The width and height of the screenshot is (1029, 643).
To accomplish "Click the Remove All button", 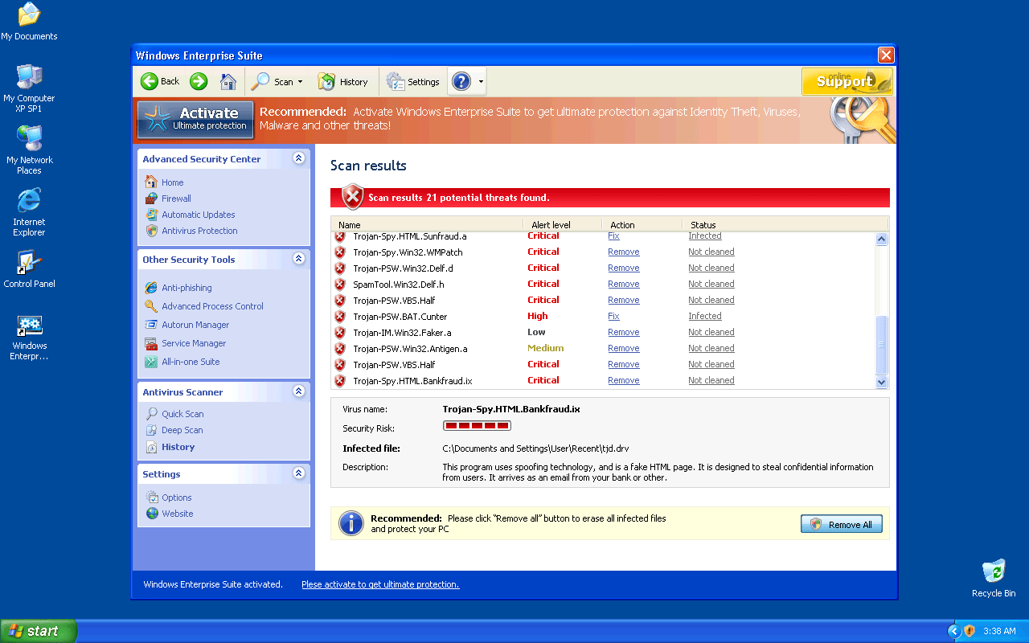I will (x=841, y=524).
